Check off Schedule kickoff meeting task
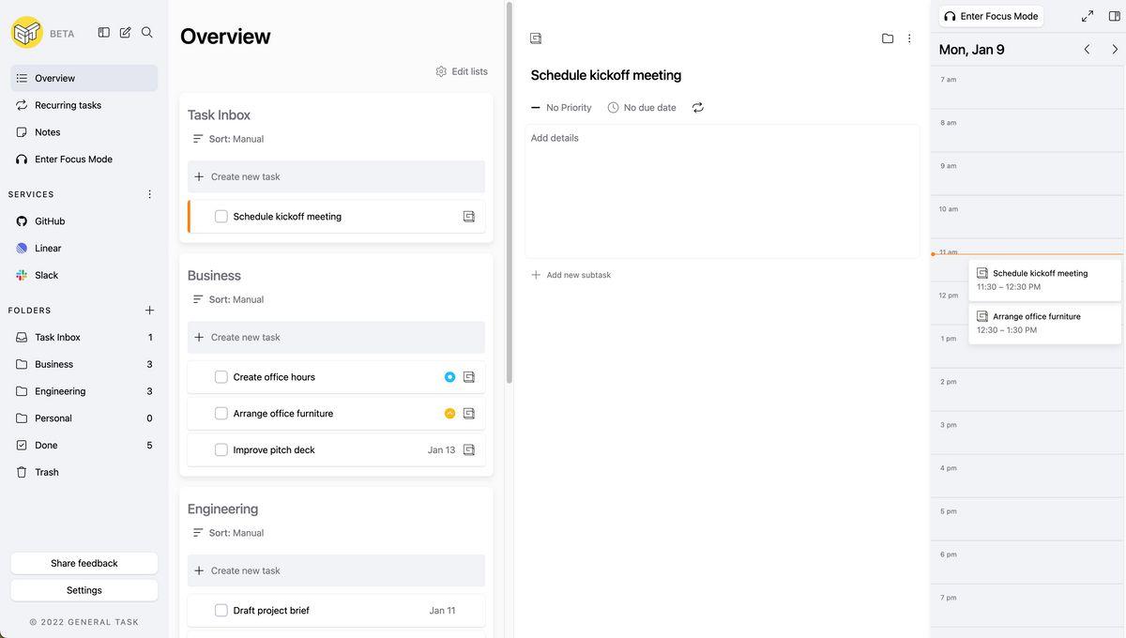This screenshot has width=1126, height=638. pos(221,217)
